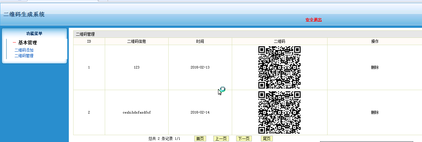422x142 pixels.
Task: Click ID cell of the 2016-02-14 row
Action: point(89,112)
